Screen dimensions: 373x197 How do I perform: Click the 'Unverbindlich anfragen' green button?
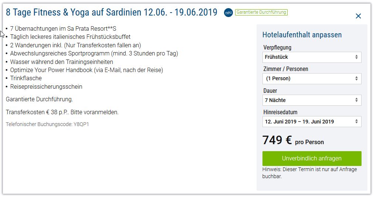(312, 159)
